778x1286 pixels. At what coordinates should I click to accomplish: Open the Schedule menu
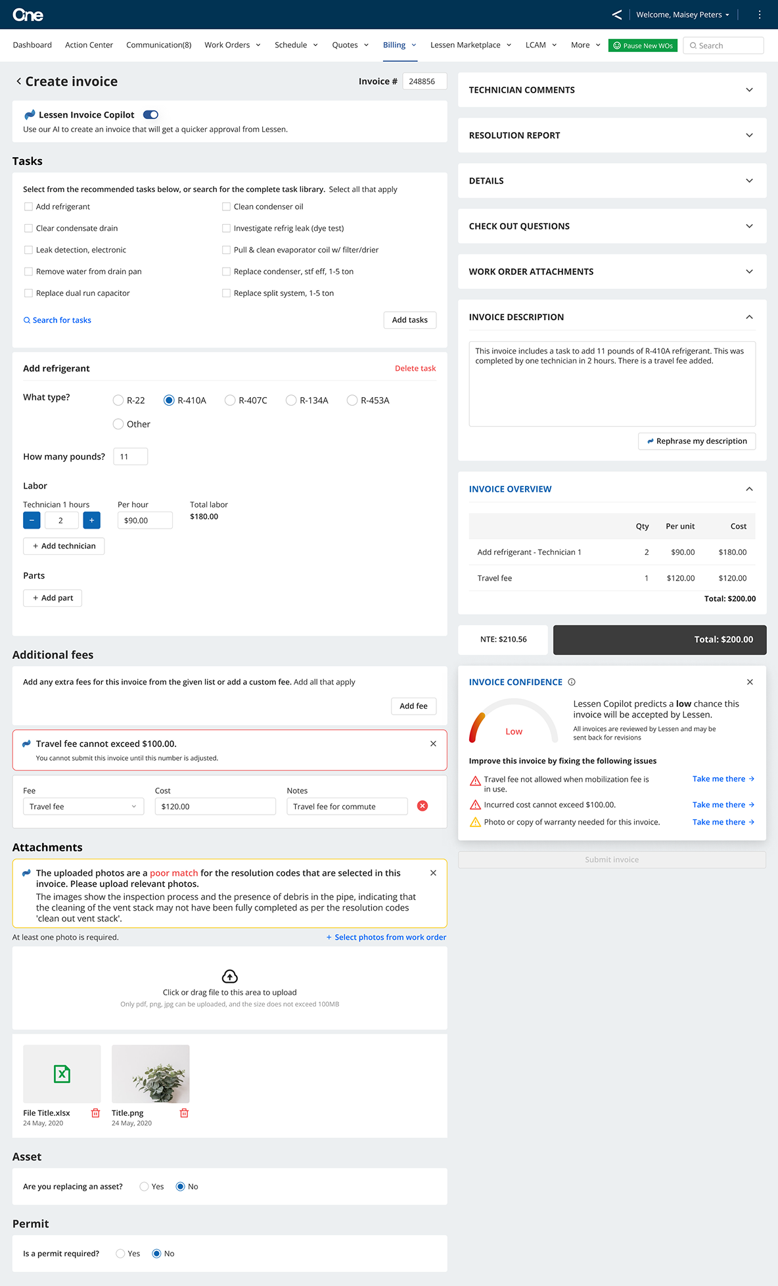coord(296,45)
